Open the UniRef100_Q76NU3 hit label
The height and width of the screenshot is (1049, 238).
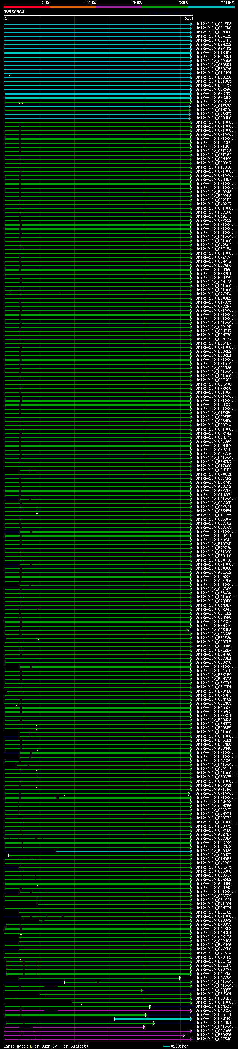[213, 630]
